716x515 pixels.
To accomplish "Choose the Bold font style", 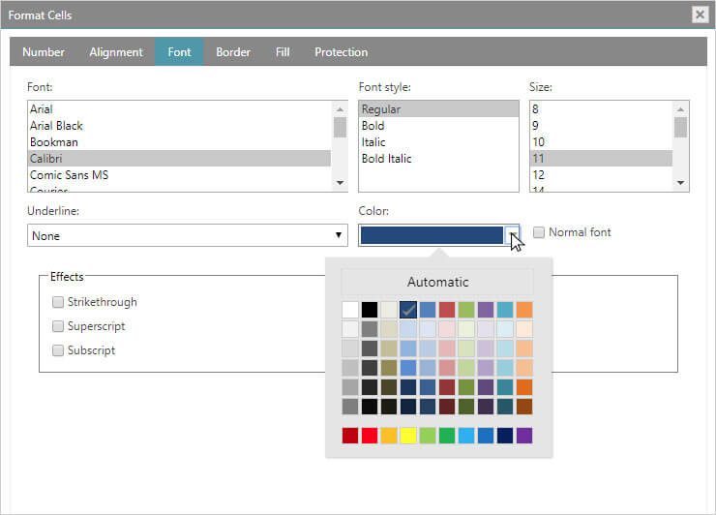I will (x=438, y=126).
